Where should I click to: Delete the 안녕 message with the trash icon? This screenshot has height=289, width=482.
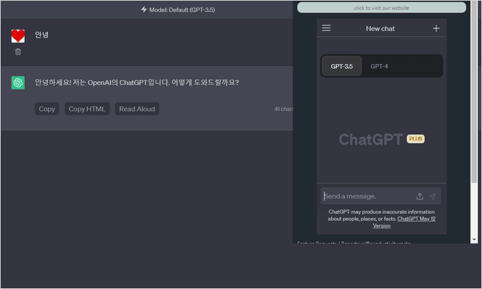[x=18, y=52]
